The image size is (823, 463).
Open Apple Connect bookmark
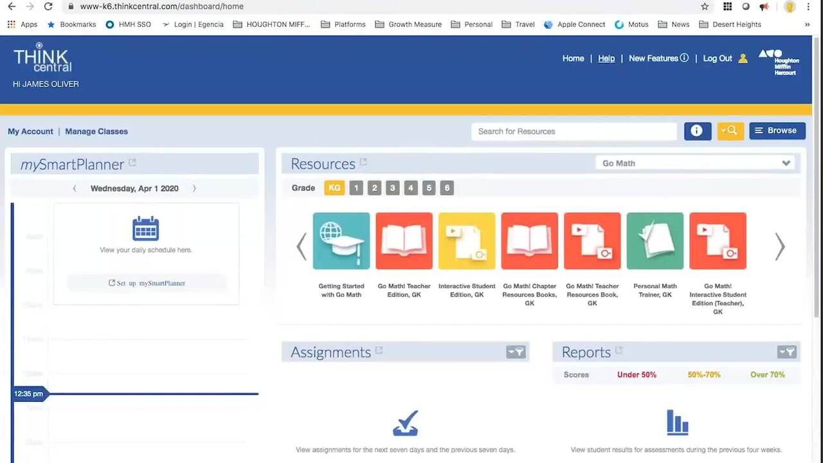574,24
